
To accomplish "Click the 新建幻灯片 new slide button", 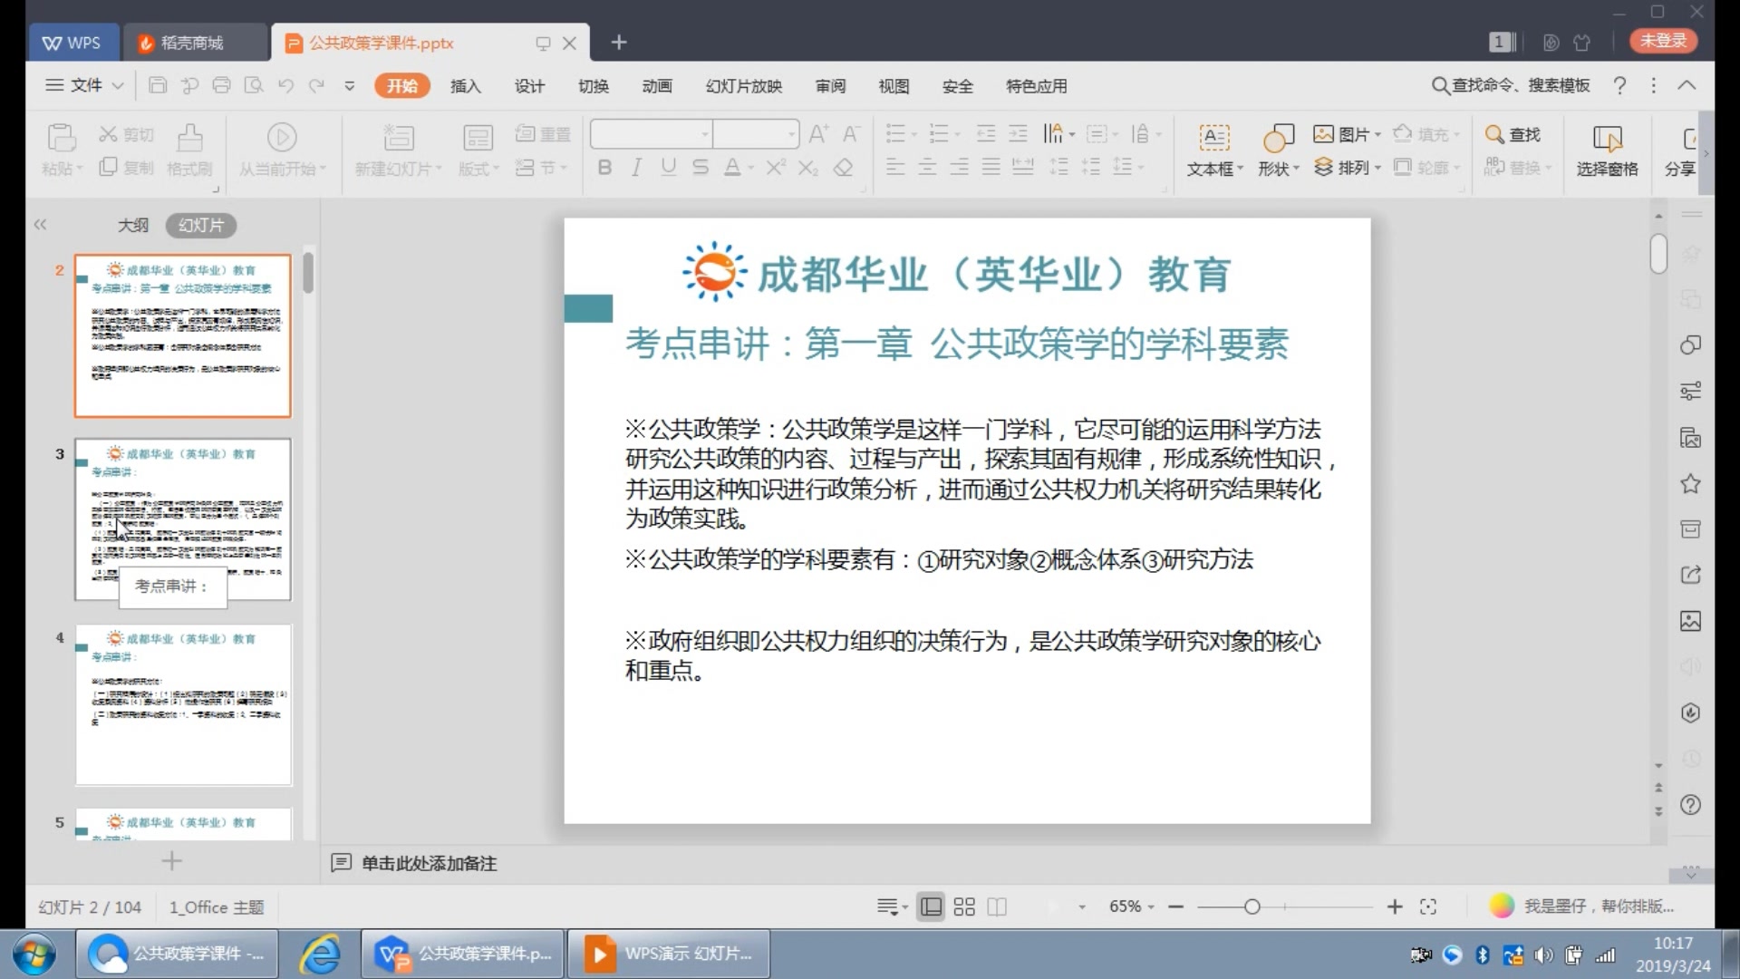I will [x=398, y=150].
